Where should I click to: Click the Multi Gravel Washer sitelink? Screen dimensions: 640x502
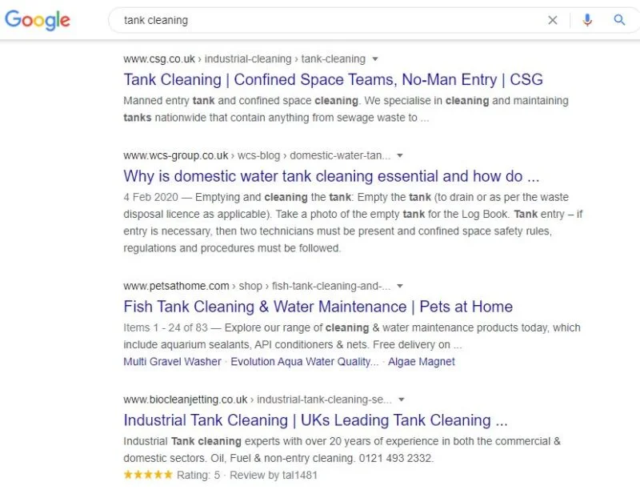pyautogui.click(x=171, y=362)
